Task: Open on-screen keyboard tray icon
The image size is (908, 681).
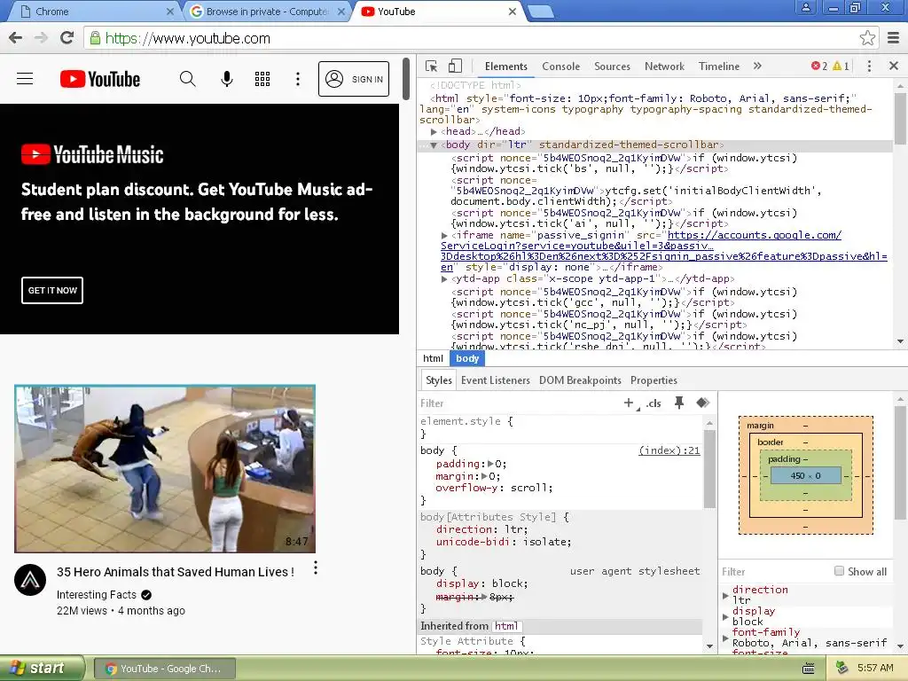Action: (809, 669)
